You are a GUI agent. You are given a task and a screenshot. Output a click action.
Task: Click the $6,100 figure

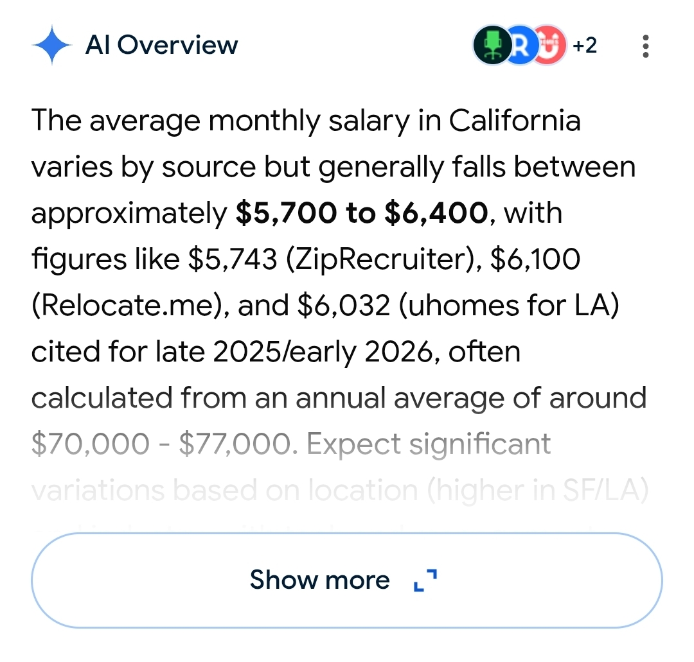pyautogui.click(x=535, y=260)
